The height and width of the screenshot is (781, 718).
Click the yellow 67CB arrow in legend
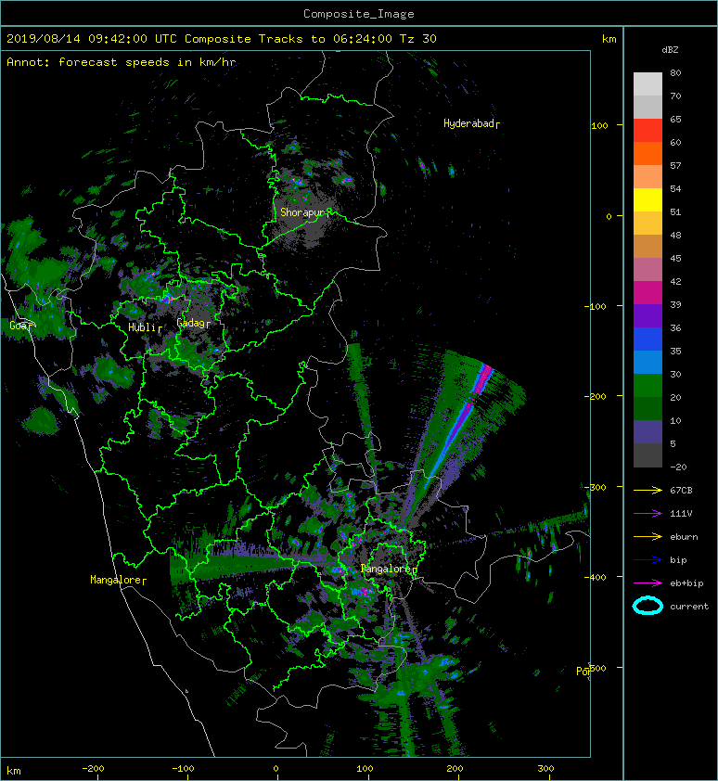point(647,490)
